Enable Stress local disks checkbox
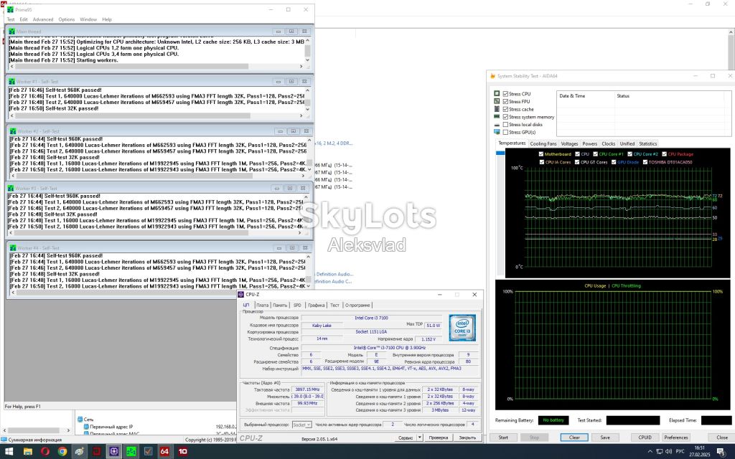Viewport: 735px width, 459px height. pyautogui.click(x=505, y=125)
